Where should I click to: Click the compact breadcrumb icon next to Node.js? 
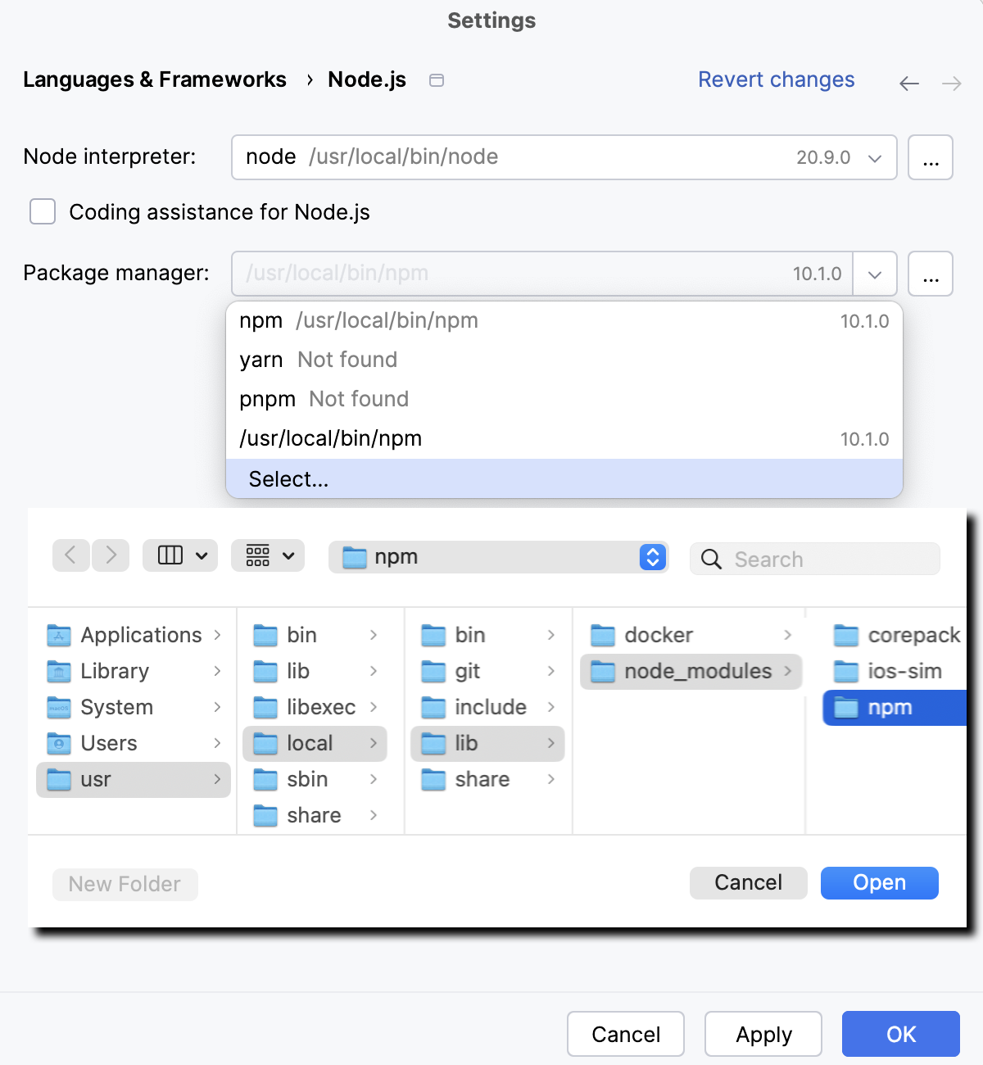436,79
